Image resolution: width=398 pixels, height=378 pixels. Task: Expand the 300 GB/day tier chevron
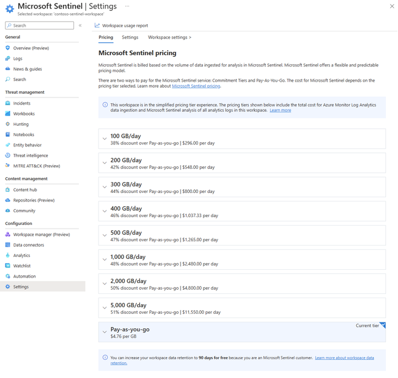coord(104,187)
